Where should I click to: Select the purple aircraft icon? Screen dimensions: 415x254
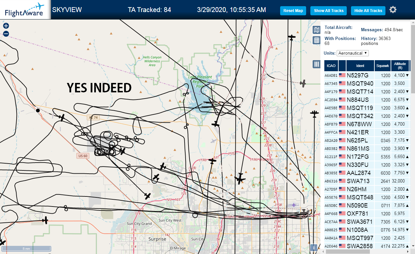click(294, 205)
